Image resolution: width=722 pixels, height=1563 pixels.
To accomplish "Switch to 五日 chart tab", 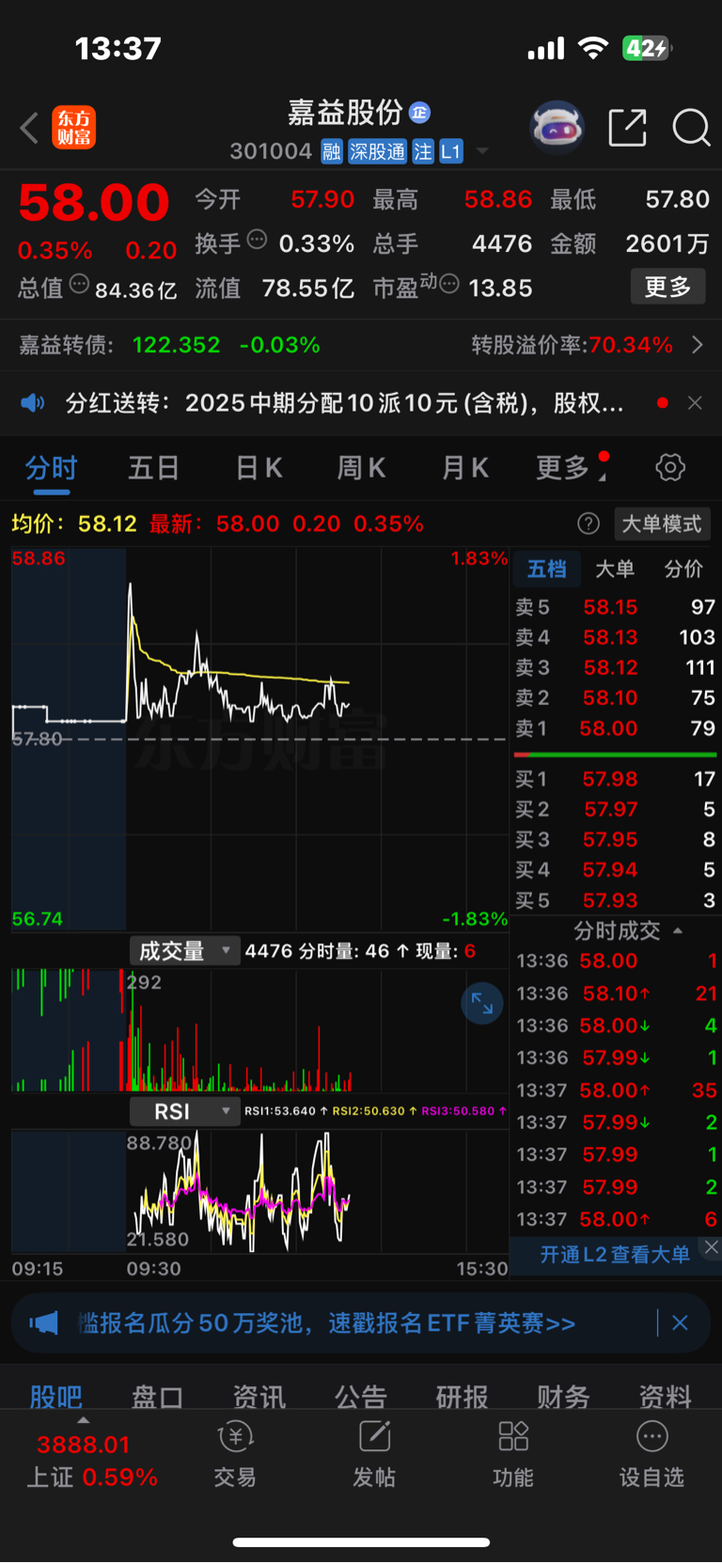I will (153, 468).
